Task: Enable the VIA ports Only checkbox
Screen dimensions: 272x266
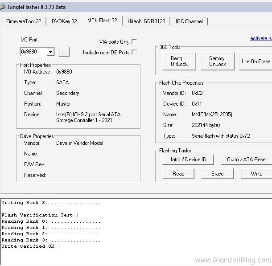Action: click(x=134, y=41)
